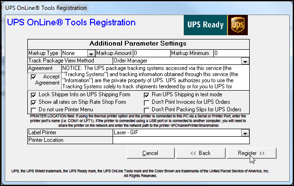The height and width of the screenshot is (186, 294).
Task: Click the Markup Amount label
Action: click(114, 53)
